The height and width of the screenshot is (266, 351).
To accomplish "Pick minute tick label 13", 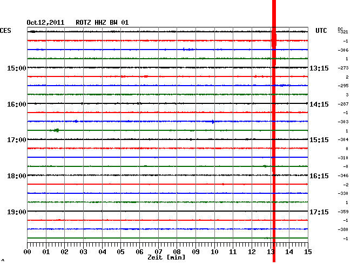I will click(x=271, y=252).
